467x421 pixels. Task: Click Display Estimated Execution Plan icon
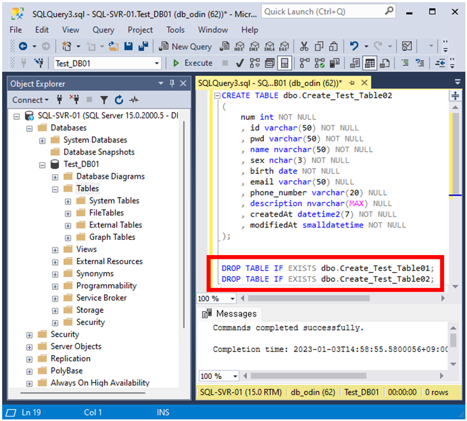[x=255, y=63]
